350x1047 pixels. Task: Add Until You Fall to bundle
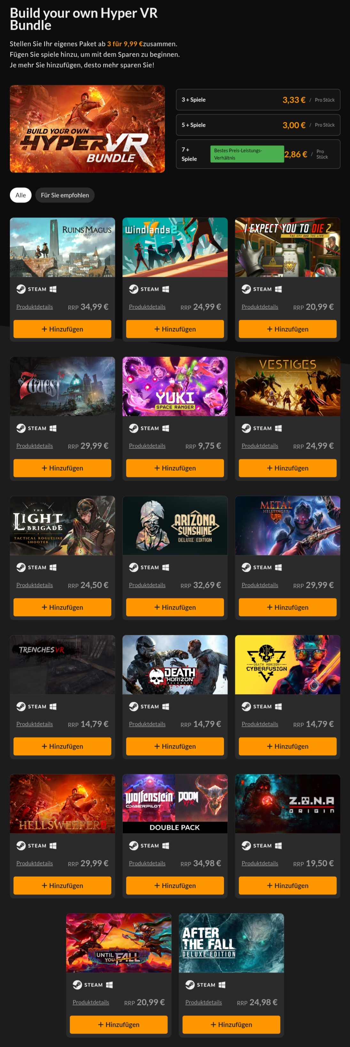(x=118, y=1024)
